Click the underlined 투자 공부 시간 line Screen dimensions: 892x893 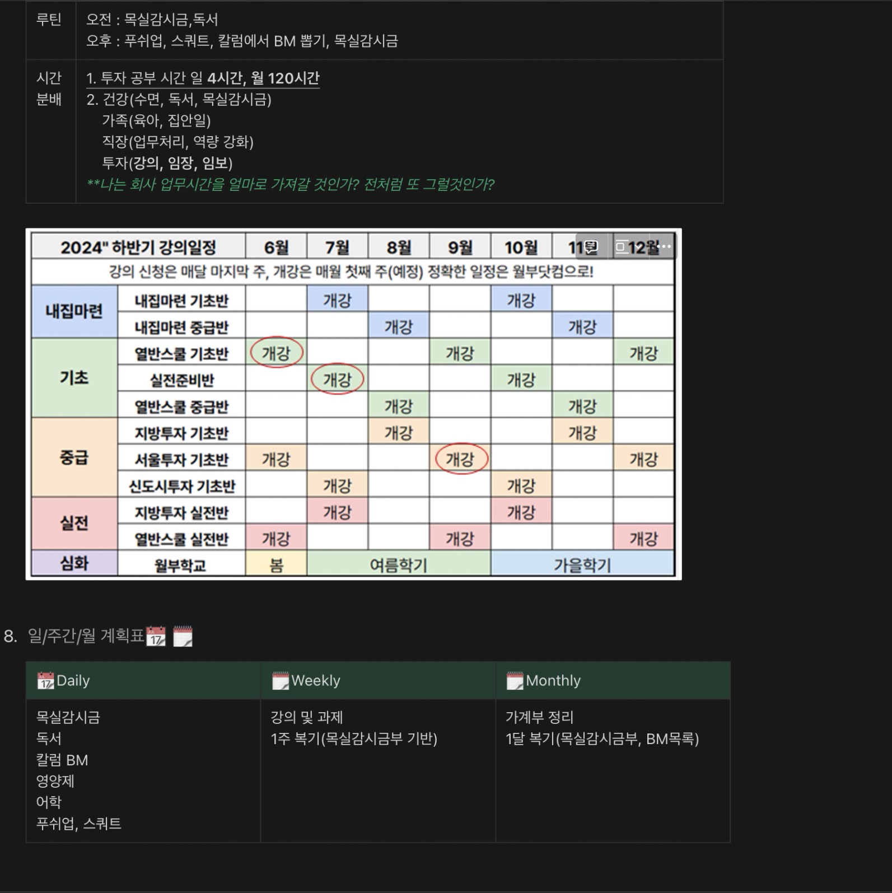203,78
